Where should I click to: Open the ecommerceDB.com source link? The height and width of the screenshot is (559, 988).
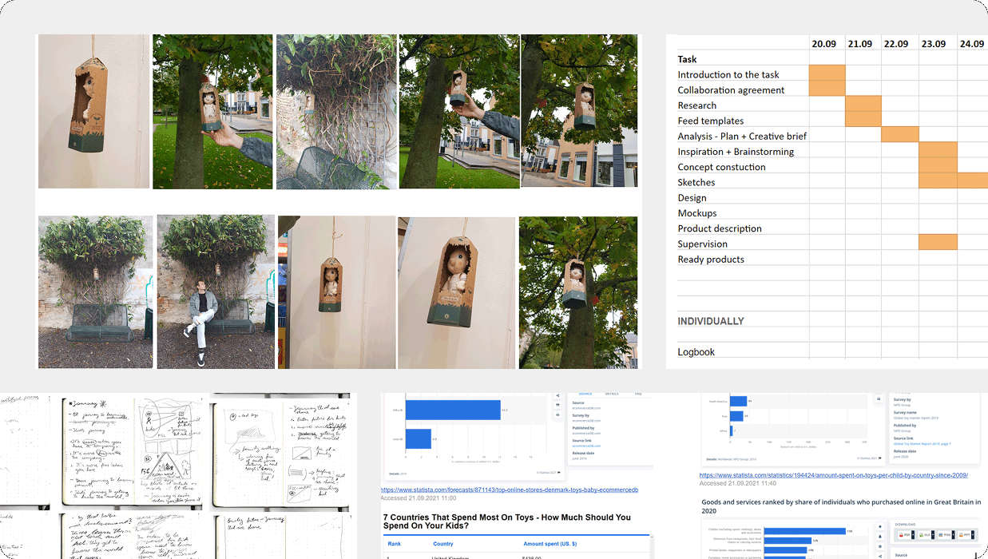click(586, 446)
